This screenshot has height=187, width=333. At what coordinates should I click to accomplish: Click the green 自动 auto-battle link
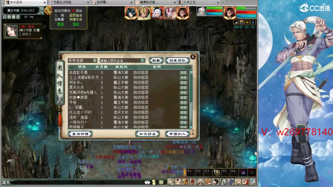click(76, 24)
